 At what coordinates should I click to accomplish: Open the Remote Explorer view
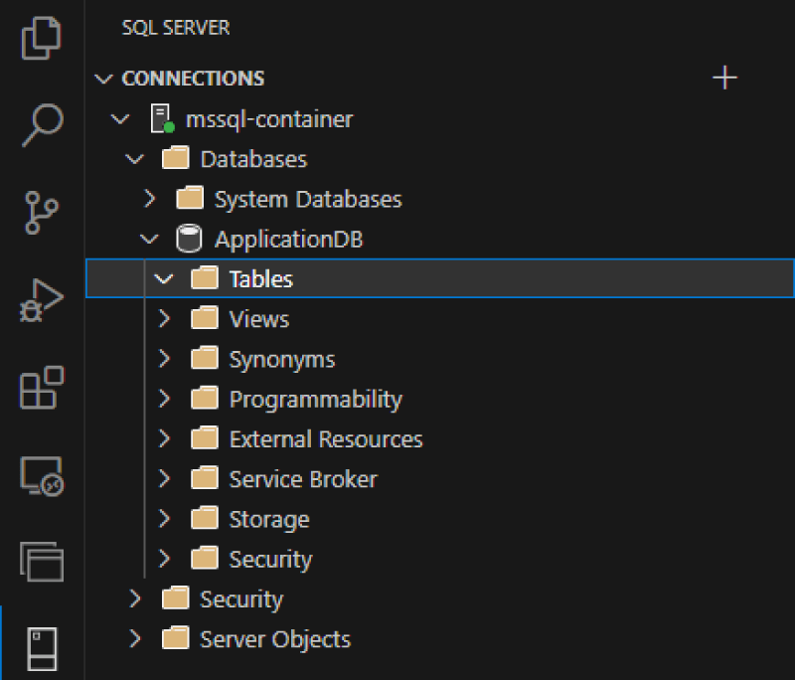tap(42, 475)
